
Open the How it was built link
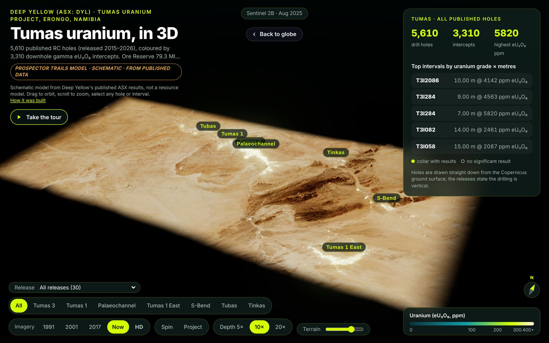pyautogui.click(x=28, y=100)
